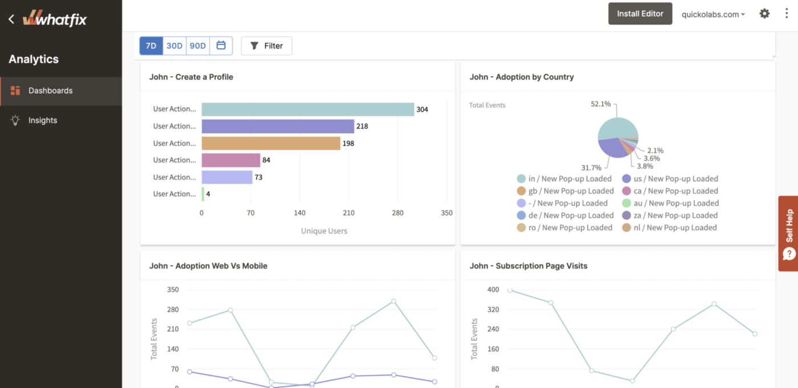Go to Insights in the sidebar

[43, 120]
